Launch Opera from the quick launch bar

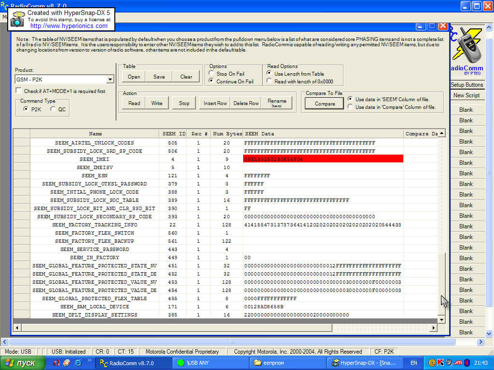click(x=57, y=363)
